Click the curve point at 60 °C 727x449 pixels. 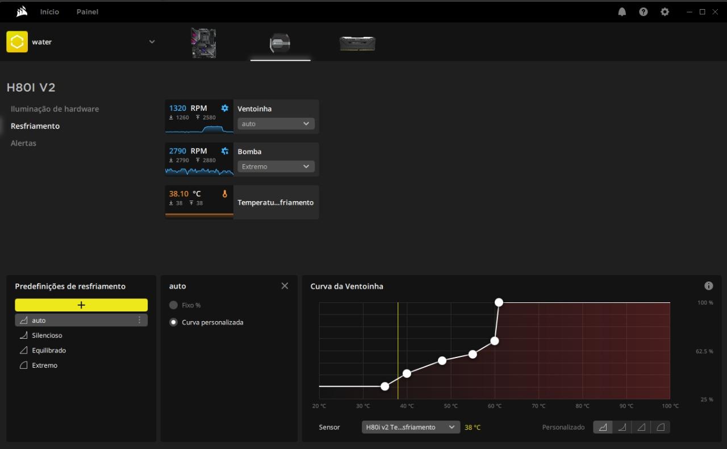point(495,341)
